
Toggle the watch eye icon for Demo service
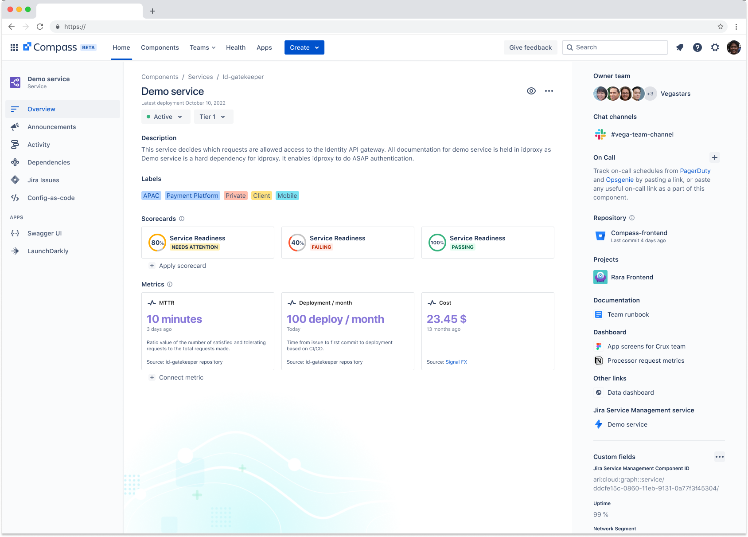[531, 91]
